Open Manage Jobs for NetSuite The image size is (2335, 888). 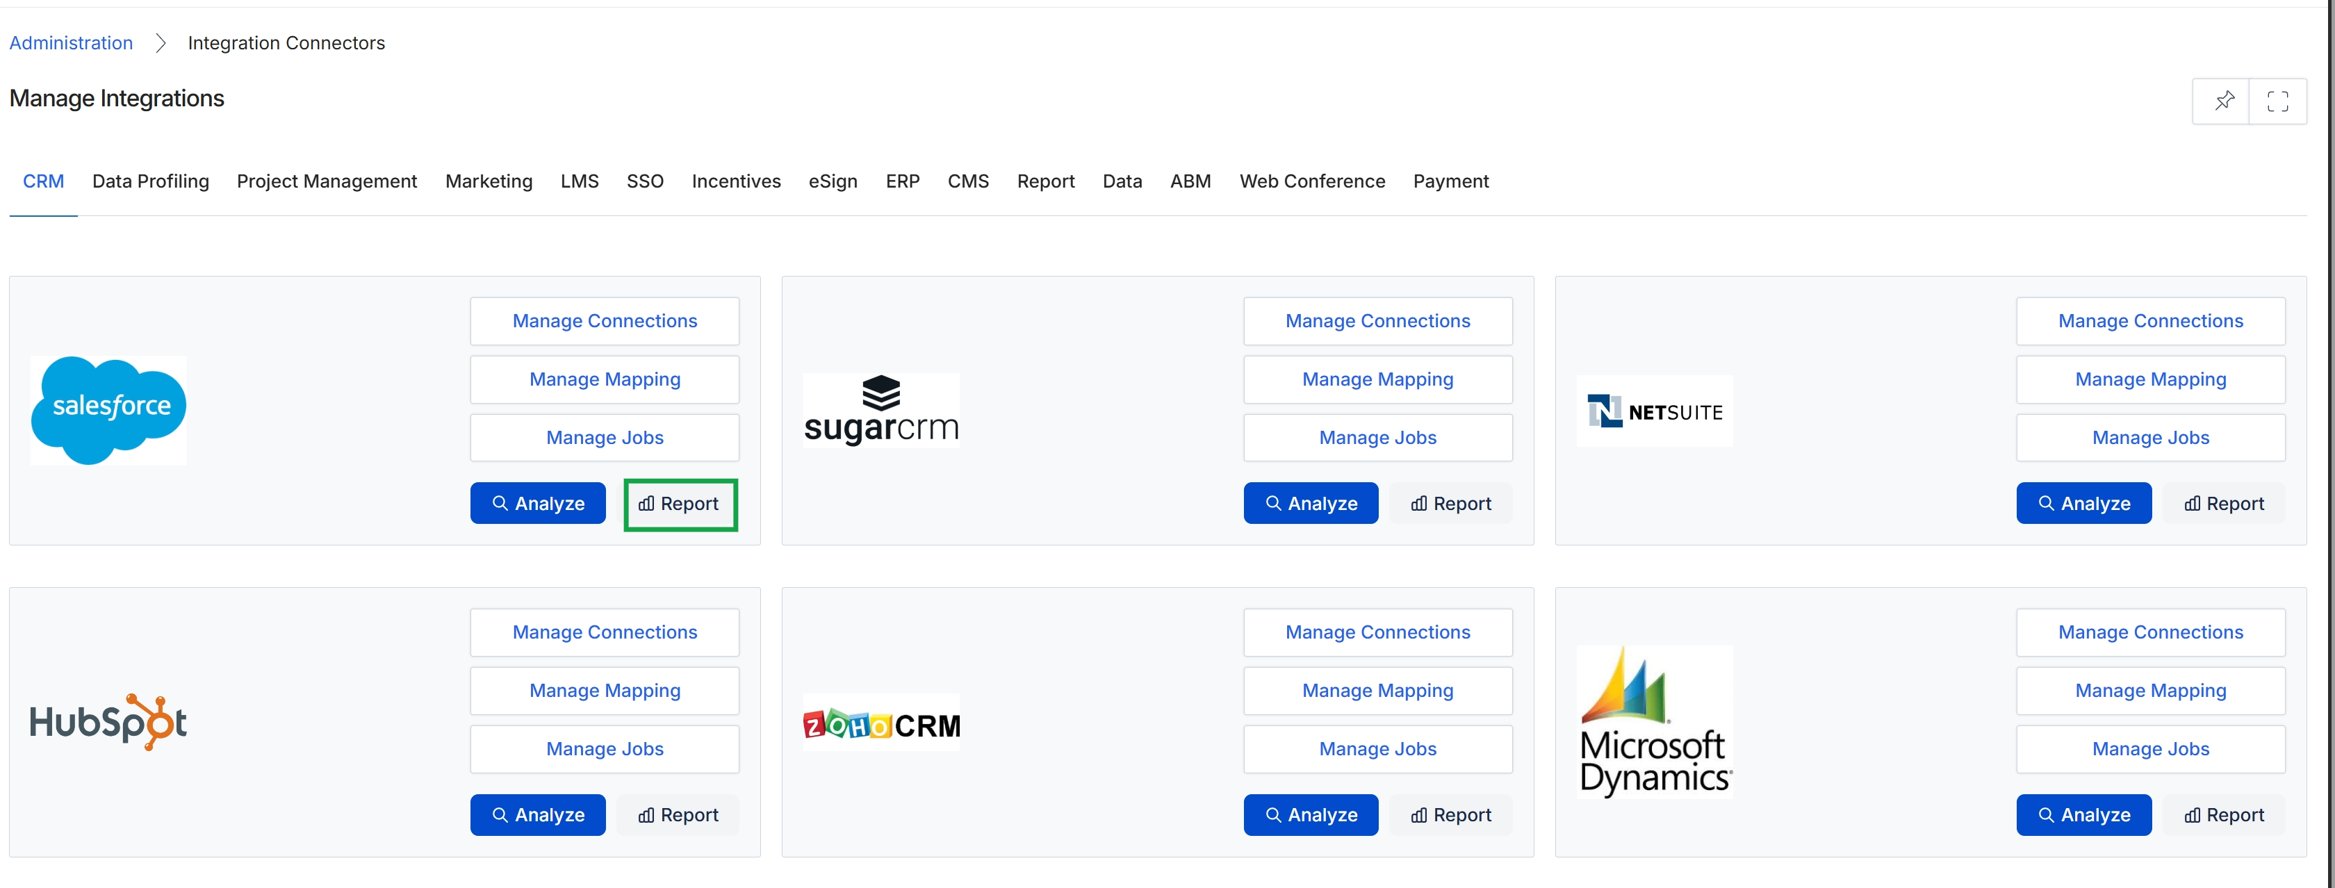[2151, 438]
